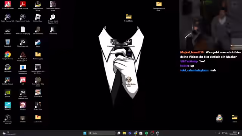The height and width of the screenshot is (136, 242).
Task: Click the webcam overlay video thumbnail
Action: pos(211,25)
